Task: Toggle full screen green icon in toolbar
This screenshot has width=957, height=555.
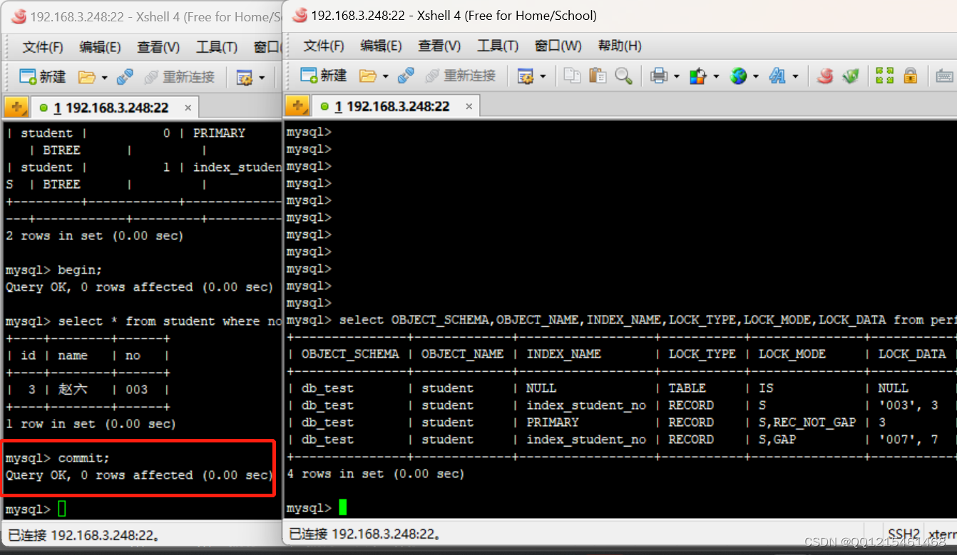Action: [885, 76]
